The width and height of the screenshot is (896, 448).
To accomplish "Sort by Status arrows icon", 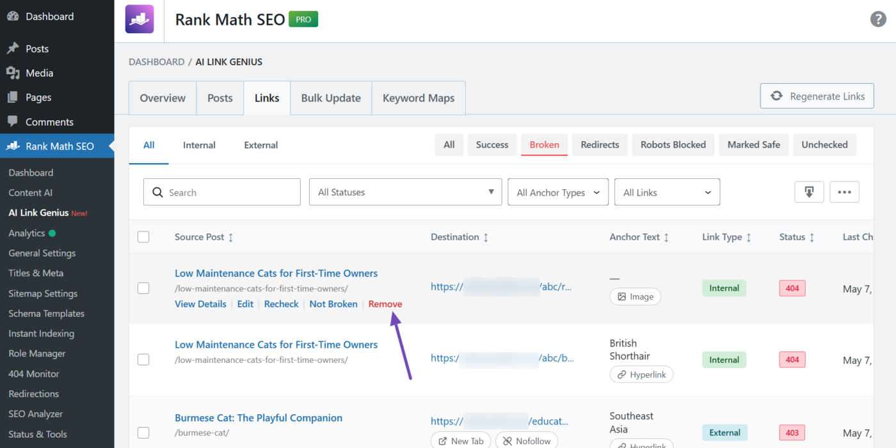I will [812, 237].
